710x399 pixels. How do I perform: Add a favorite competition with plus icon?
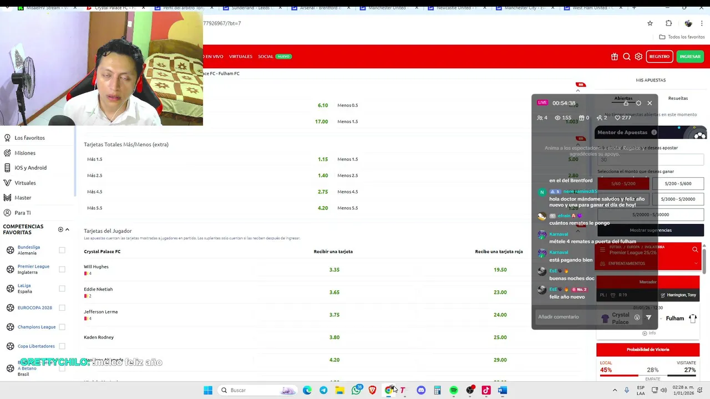[60, 229]
